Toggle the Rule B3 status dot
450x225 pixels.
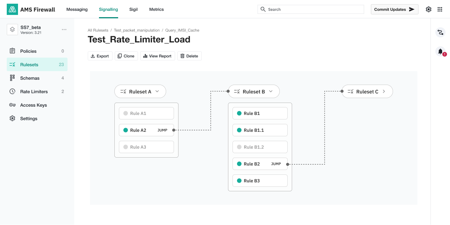coord(239,181)
